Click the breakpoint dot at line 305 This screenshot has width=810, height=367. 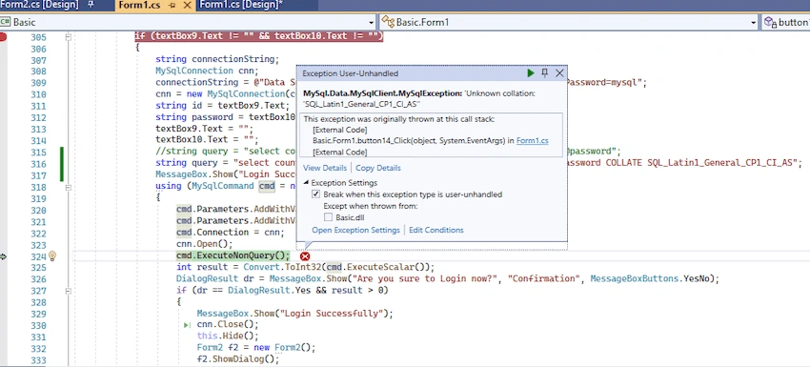tap(3, 37)
